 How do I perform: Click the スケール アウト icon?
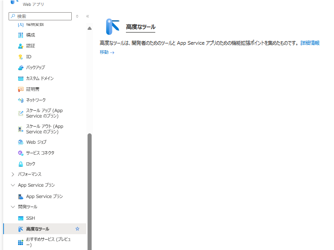tap(21, 129)
